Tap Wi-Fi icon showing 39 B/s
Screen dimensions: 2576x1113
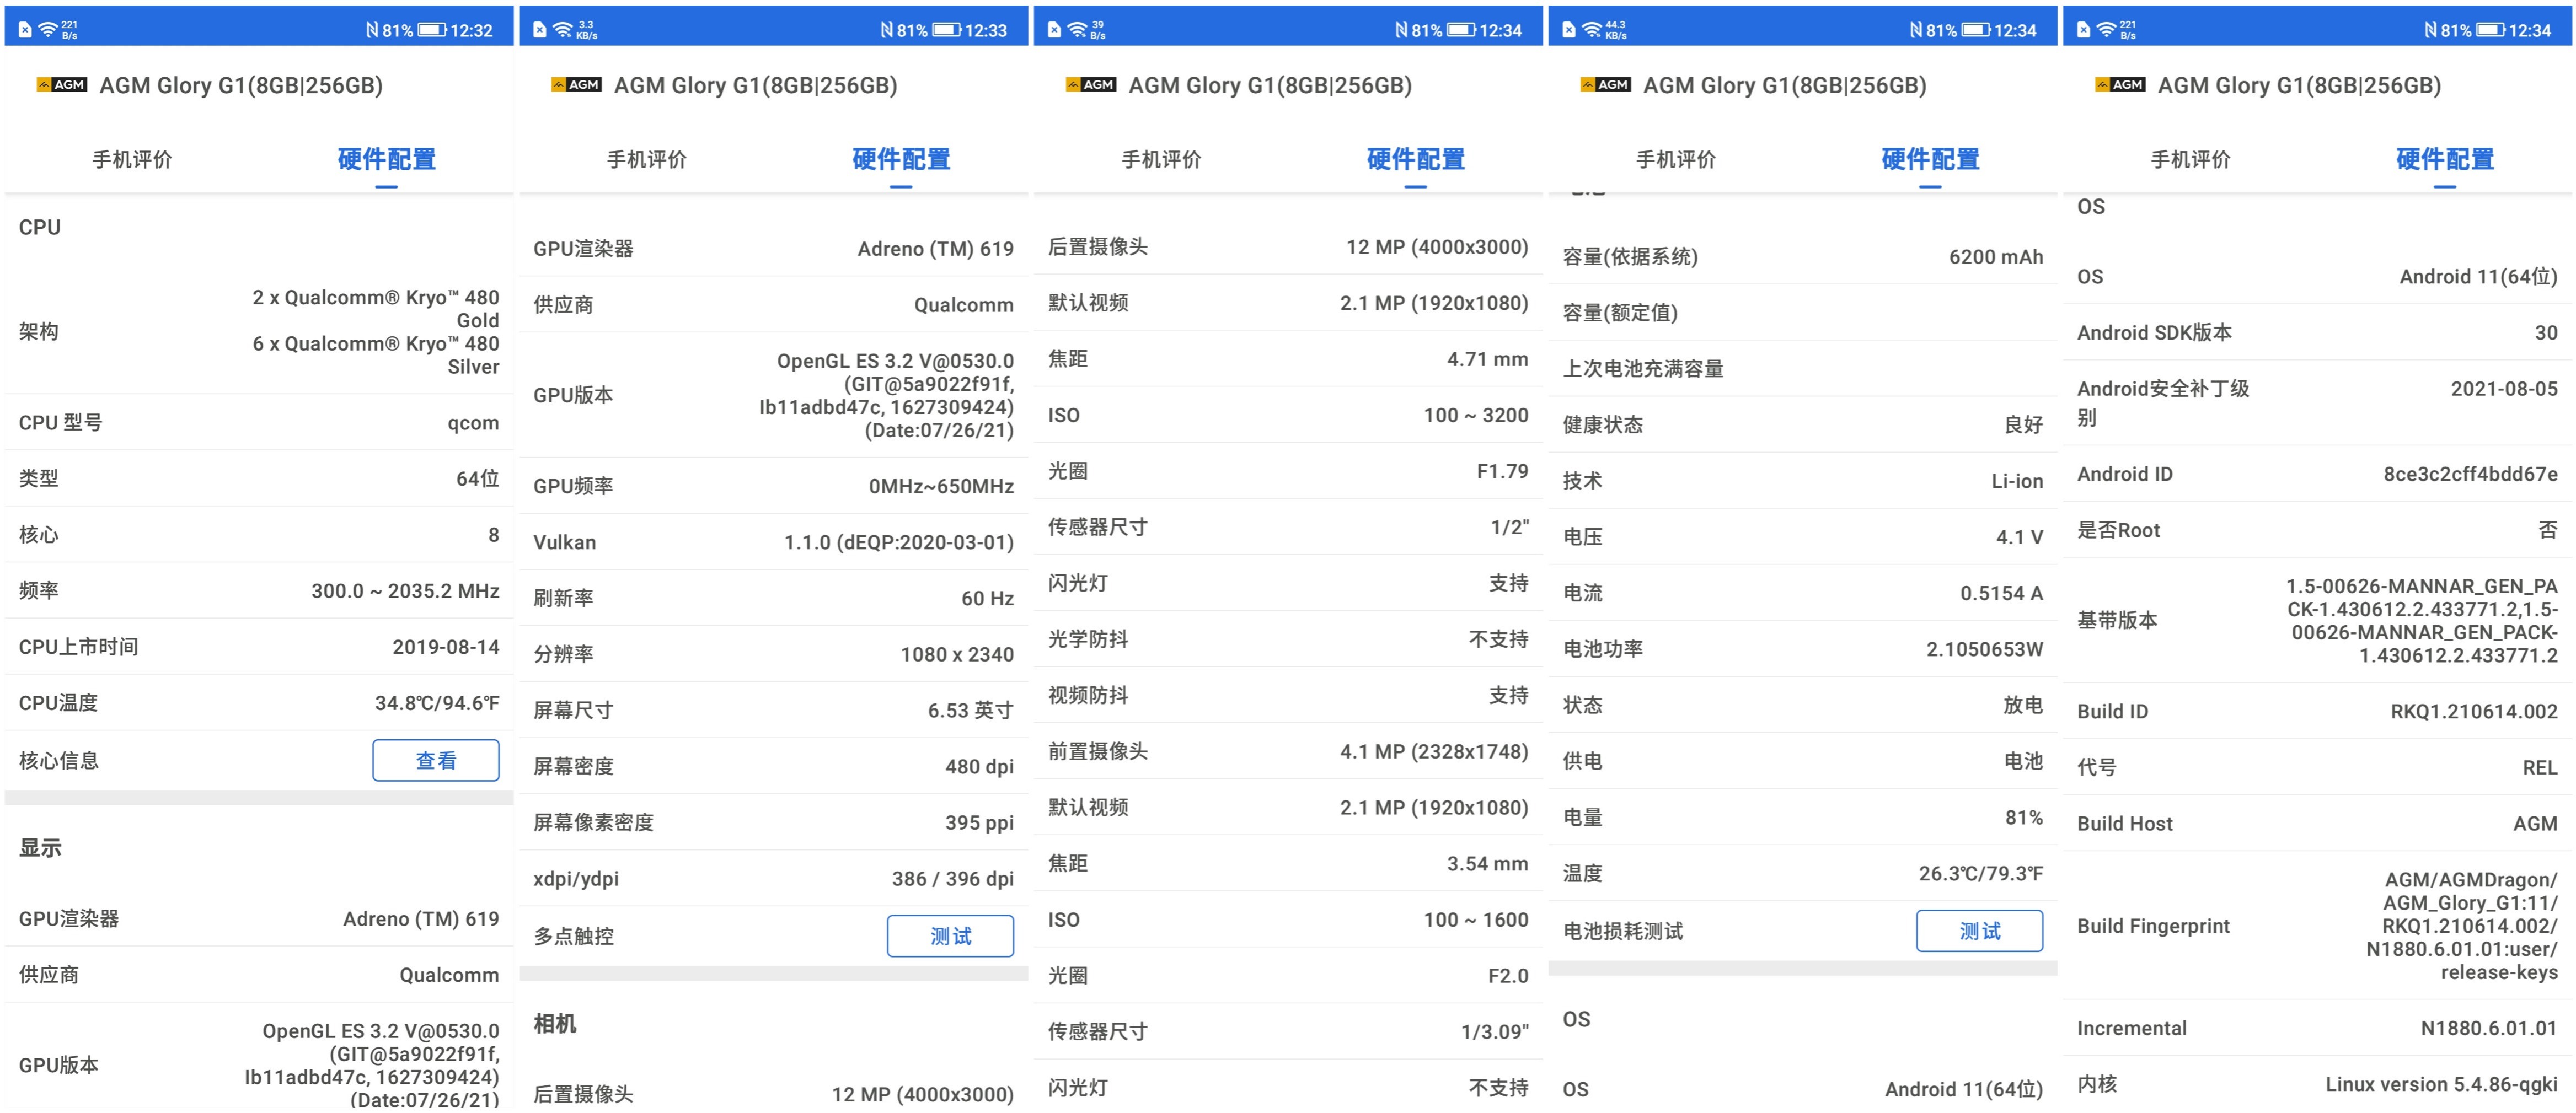1077,30
